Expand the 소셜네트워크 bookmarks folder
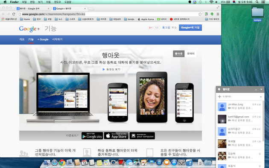This screenshot has width=269, height=168. (x=86, y=19)
